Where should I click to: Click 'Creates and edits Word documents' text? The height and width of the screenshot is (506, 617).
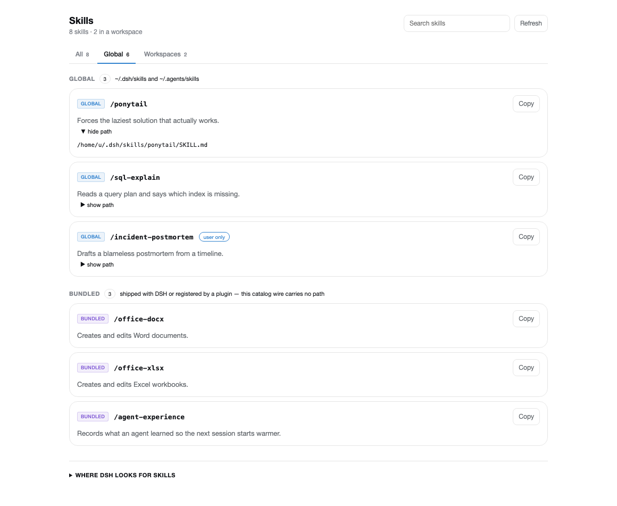(x=132, y=336)
